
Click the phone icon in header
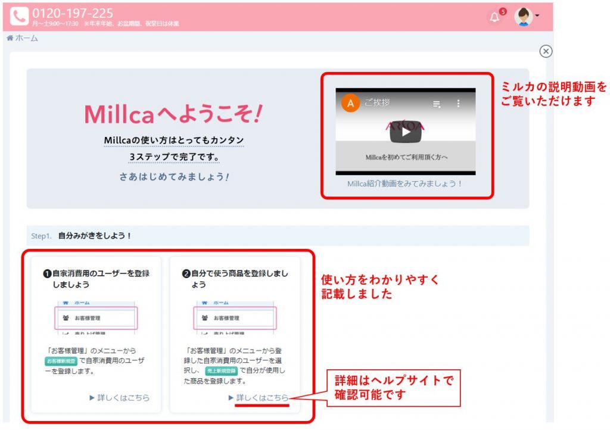pos(18,16)
